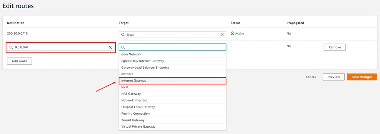This screenshot has width=380, height=134.
Task: Choose Network Interface target option
Action: (x=173, y=100)
